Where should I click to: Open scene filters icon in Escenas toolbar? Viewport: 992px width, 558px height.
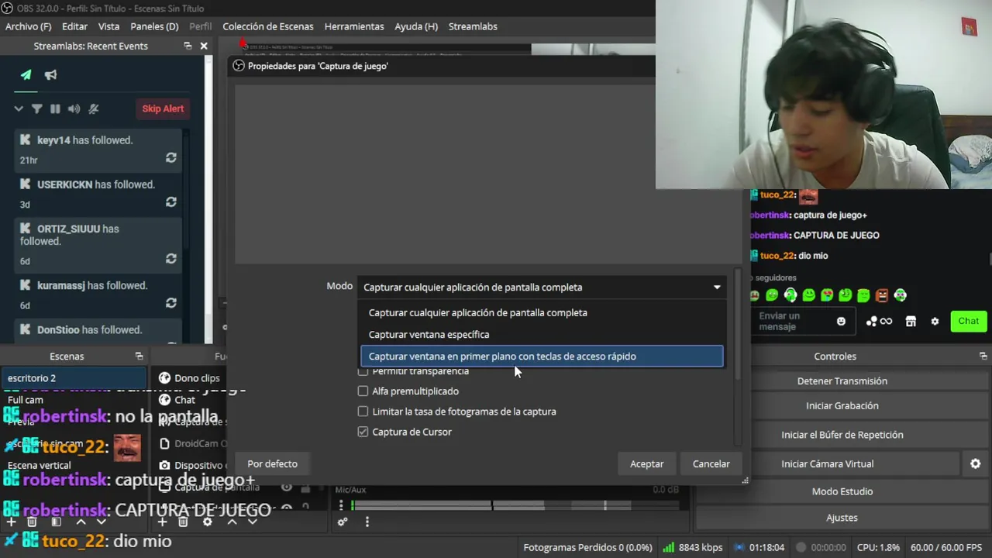pyautogui.click(x=56, y=522)
